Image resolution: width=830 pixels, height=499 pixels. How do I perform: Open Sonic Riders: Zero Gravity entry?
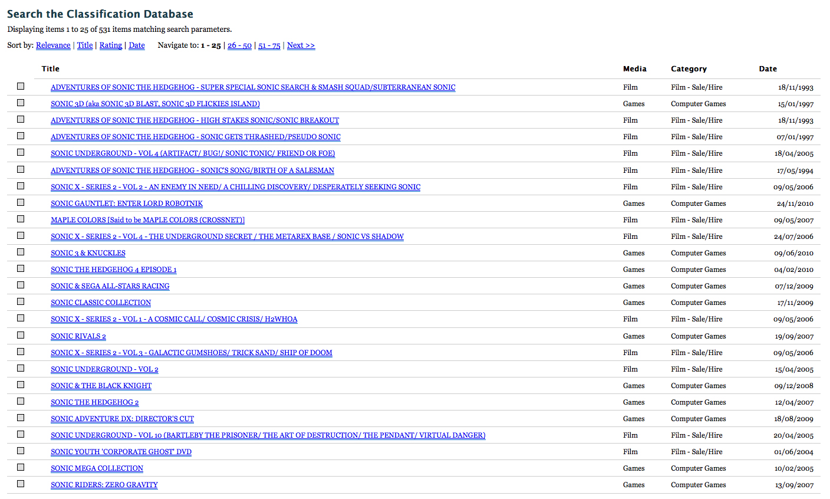click(x=104, y=485)
